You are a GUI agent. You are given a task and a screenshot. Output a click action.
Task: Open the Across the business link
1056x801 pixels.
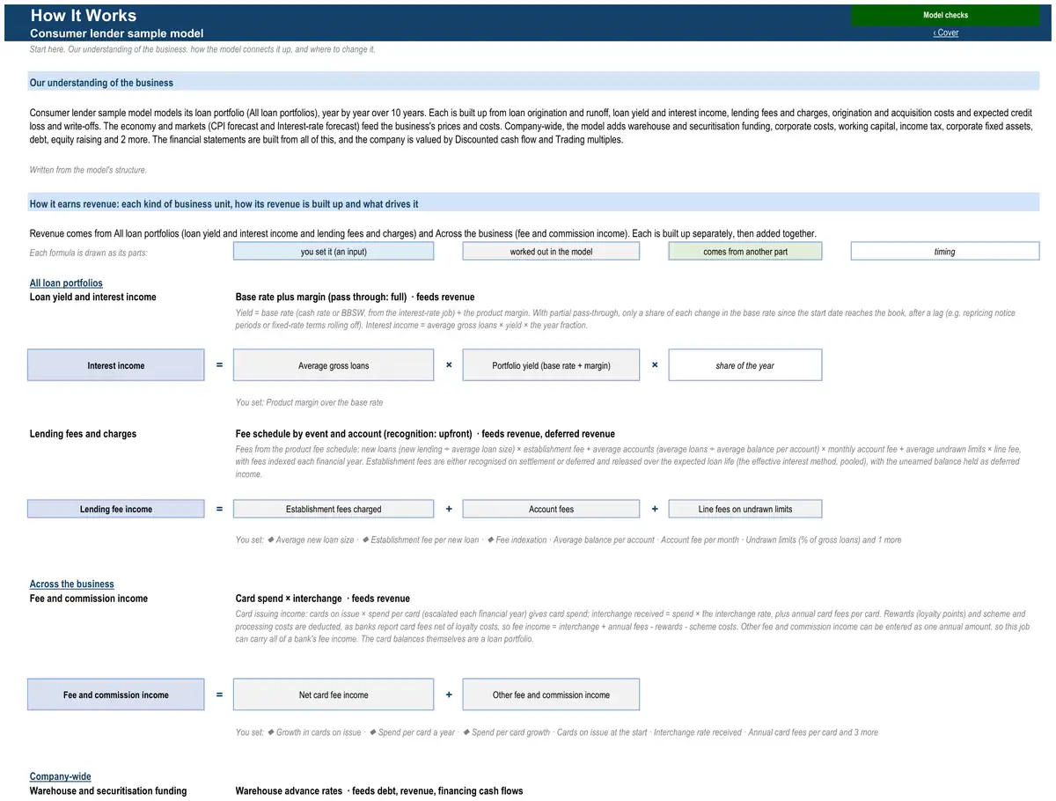coord(71,584)
